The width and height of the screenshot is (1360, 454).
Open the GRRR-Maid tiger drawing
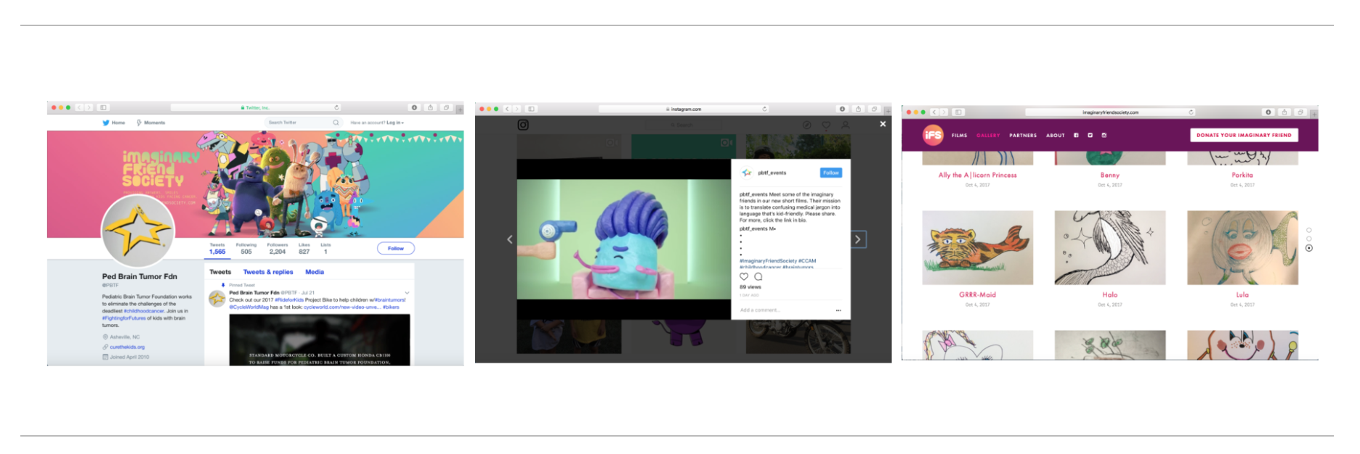[977, 248]
